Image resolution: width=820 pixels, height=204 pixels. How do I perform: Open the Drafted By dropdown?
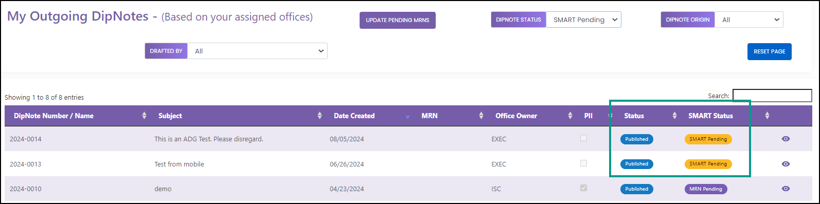pyautogui.click(x=257, y=51)
